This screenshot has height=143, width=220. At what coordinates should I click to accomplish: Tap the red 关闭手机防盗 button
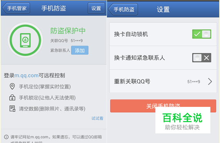click(x=163, y=106)
